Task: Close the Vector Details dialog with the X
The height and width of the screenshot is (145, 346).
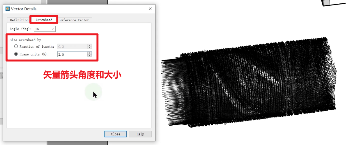Action: point(150,9)
